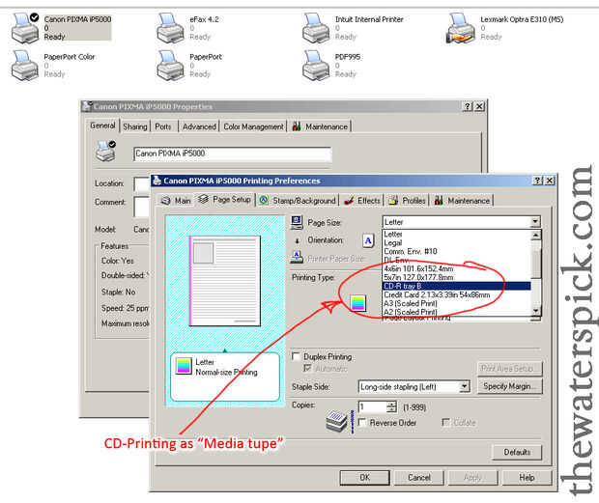Viewport: 599px width, 503px height.
Task: Click the Specify Margin button
Action: (x=509, y=386)
